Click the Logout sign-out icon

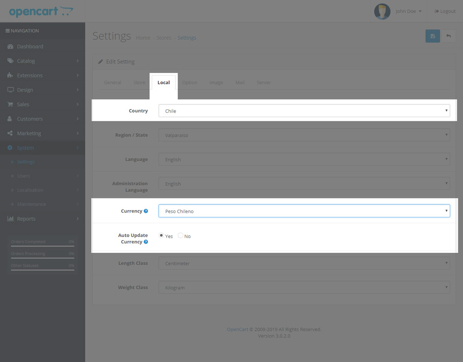coord(436,11)
